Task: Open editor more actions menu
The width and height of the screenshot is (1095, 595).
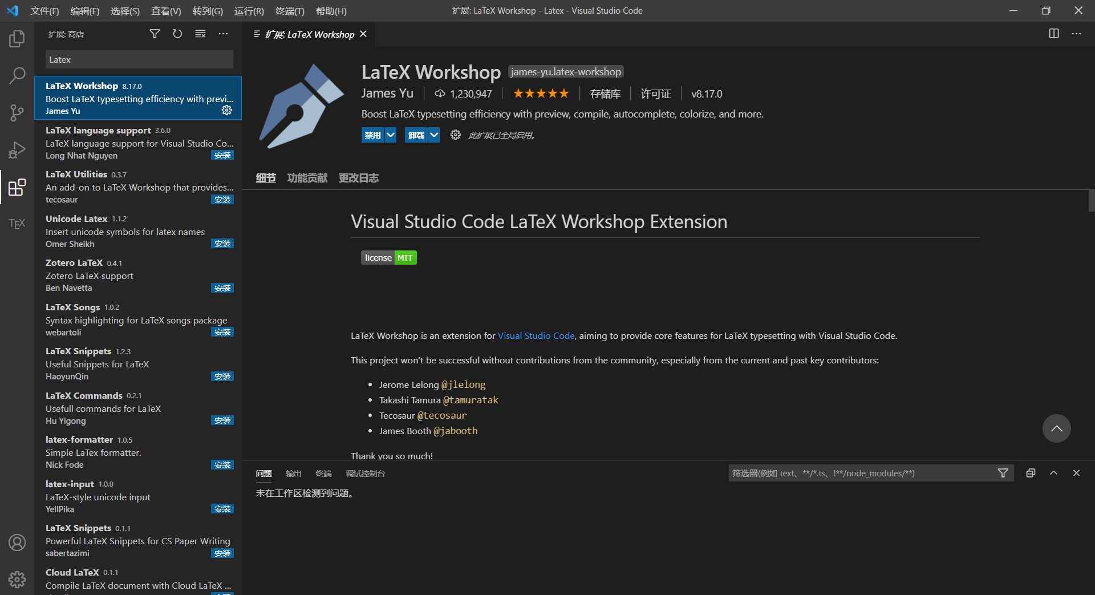Action: pyautogui.click(x=1076, y=34)
